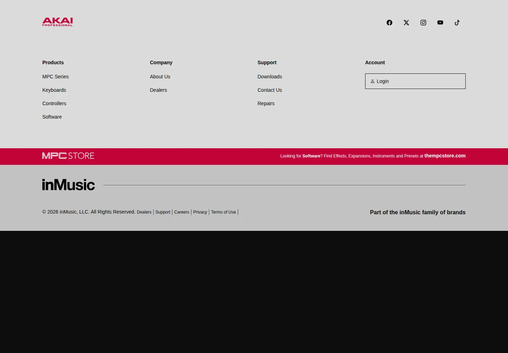Open the Instagram social icon

pos(423,23)
